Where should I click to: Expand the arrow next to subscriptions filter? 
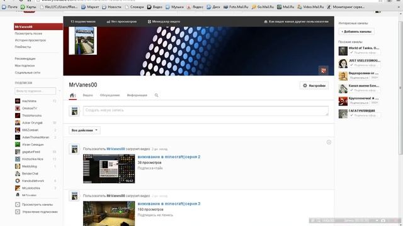60,91
